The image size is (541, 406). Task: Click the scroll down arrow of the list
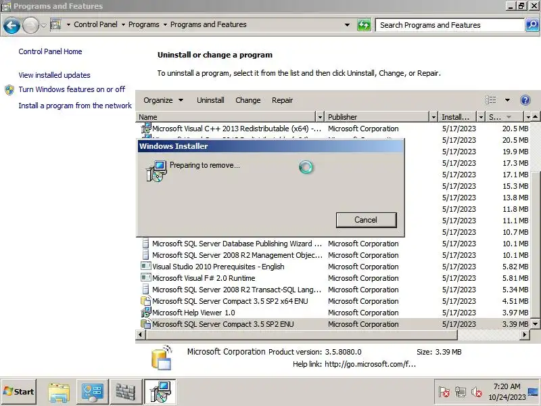pos(535,324)
